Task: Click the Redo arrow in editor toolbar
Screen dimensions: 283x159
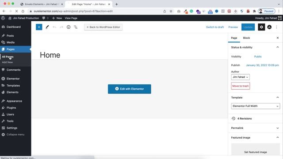Action: (x=61, y=27)
